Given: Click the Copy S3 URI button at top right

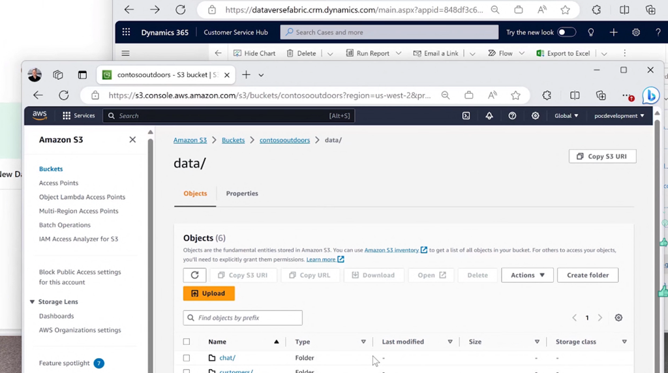Looking at the screenshot, I should pos(602,157).
